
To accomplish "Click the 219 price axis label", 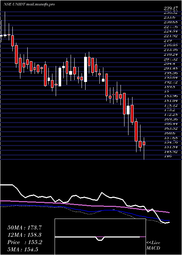I will point(168,40).
